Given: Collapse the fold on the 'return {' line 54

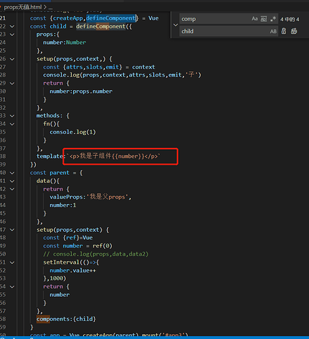Looking at the screenshot, I should (12, 287).
